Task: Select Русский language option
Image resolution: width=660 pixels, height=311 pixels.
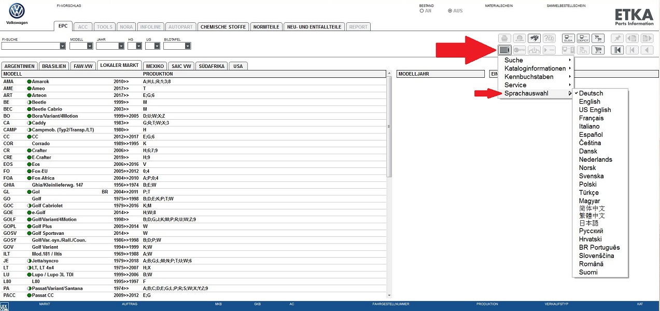Action: click(591, 231)
